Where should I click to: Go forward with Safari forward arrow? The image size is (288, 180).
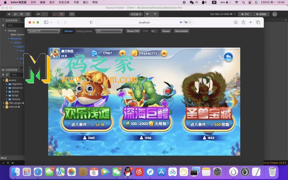pos(65,22)
